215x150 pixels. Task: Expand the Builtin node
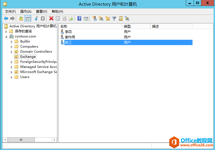(x=12, y=42)
